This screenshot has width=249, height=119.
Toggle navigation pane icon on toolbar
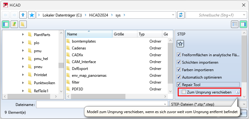6,24
